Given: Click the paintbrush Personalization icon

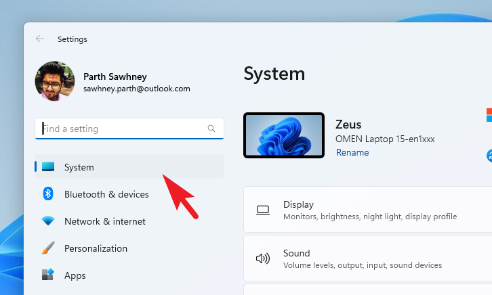Looking at the screenshot, I should (48, 248).
